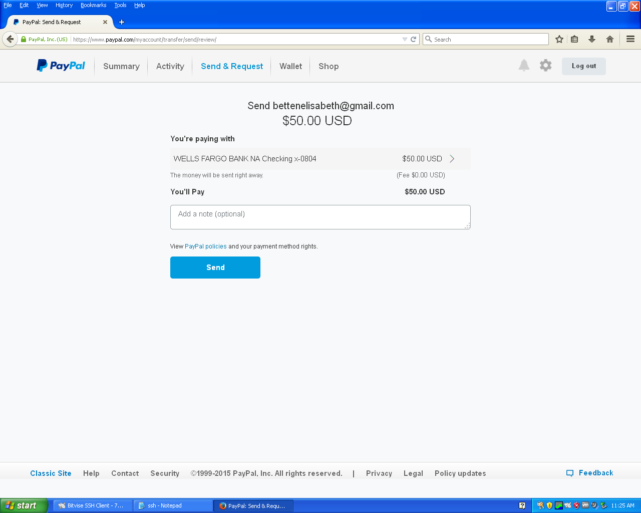The image size is (641, 513).
Task: Open the downloads arrow icon
Action: click(592, 39)
